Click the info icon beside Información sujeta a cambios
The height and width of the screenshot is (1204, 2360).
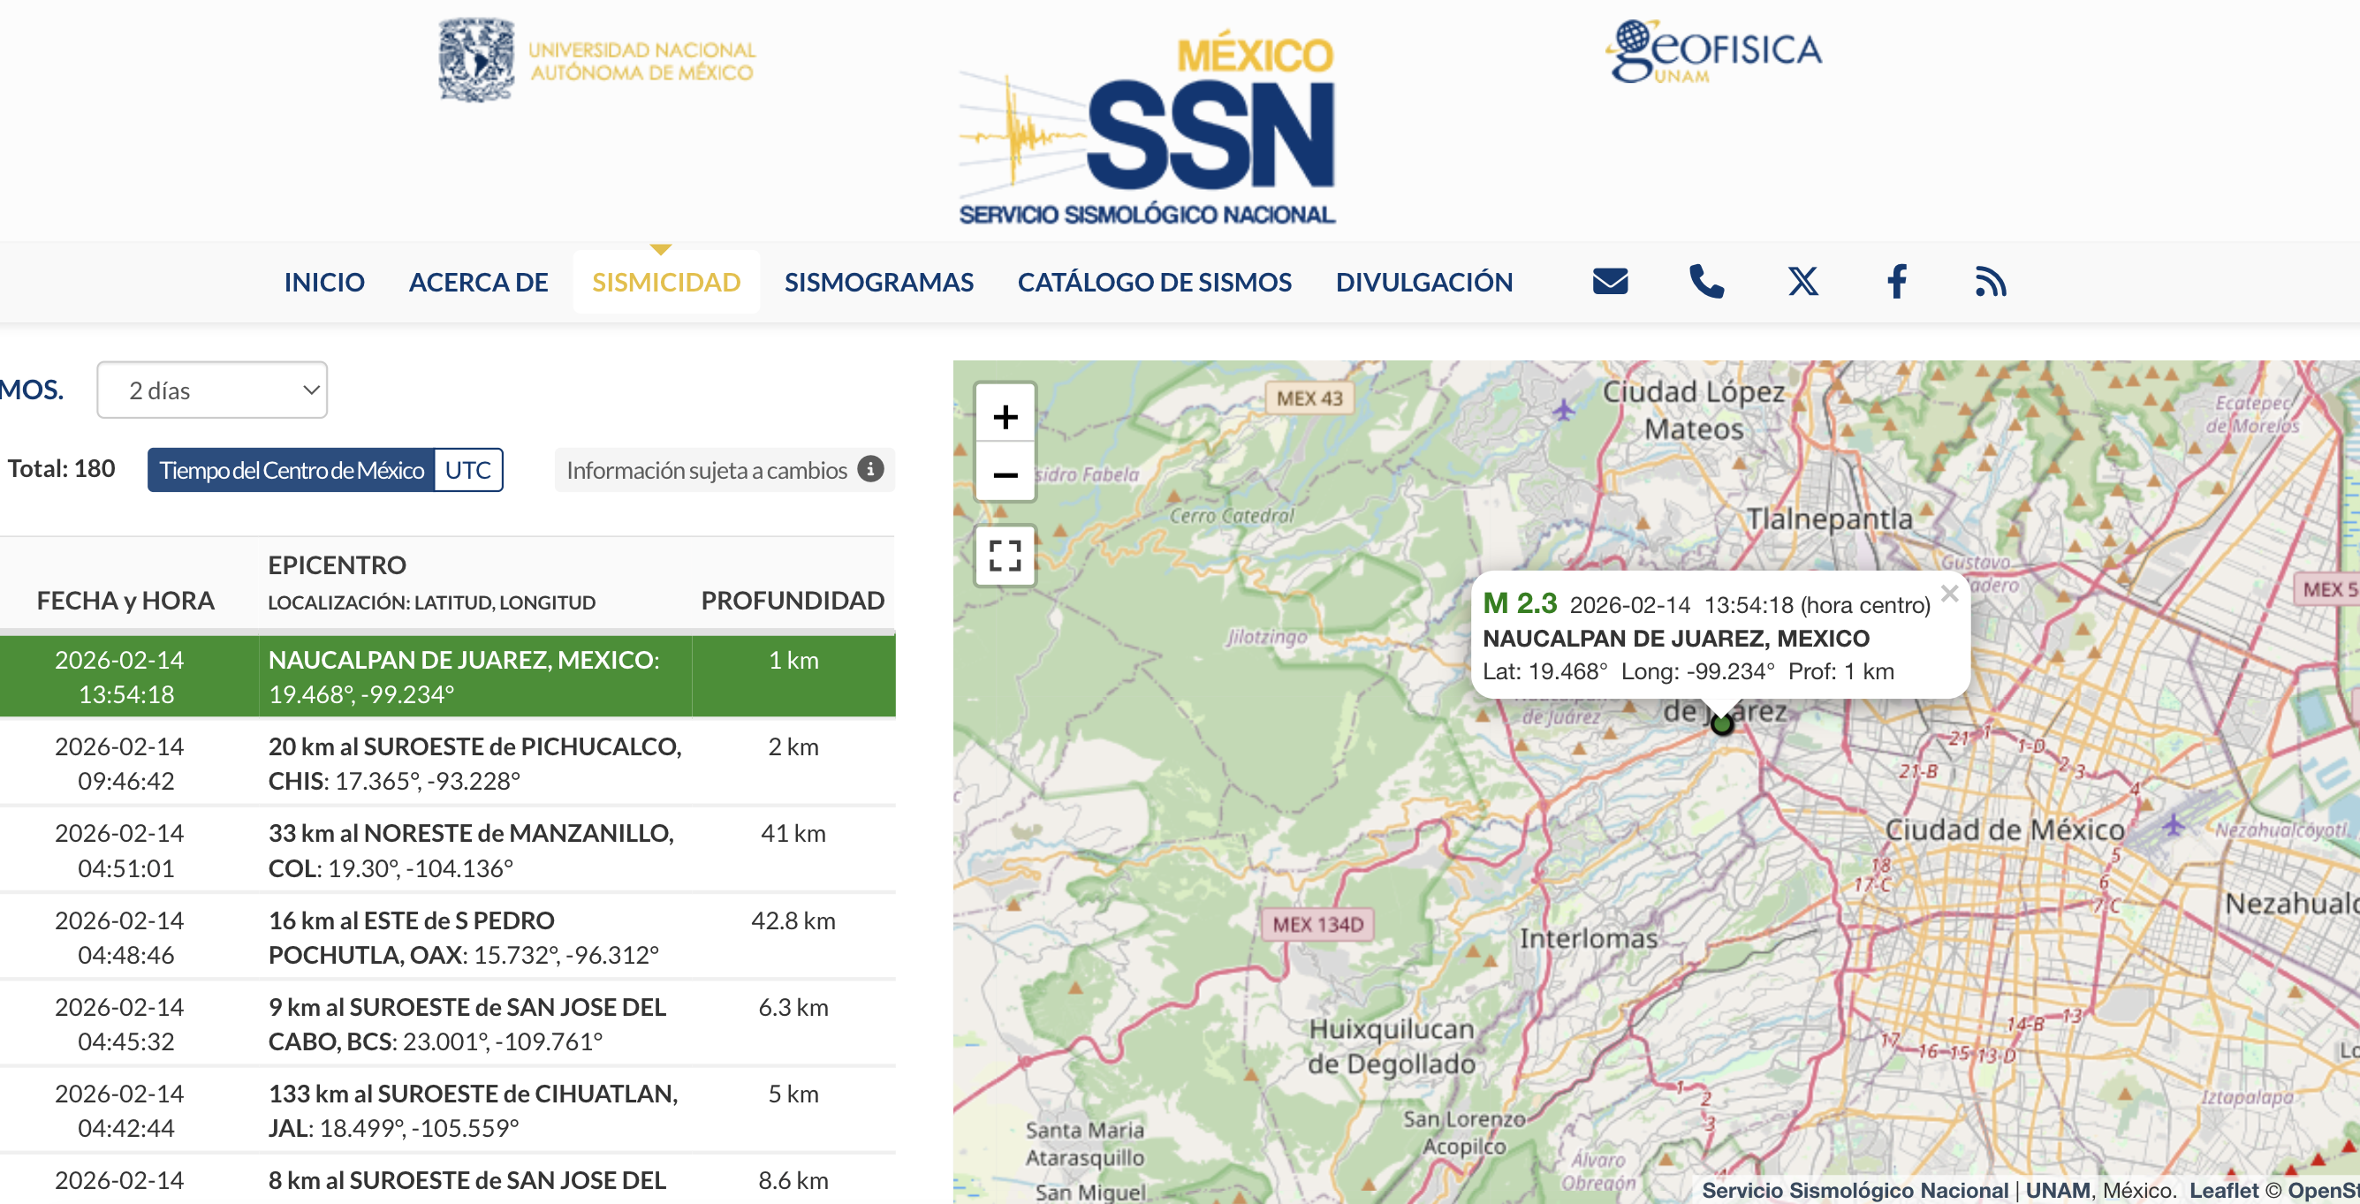point(870,469)
